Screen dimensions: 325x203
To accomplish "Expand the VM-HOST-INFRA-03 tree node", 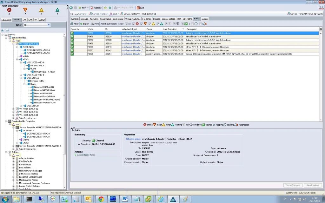I will click(x=14, y=112).
